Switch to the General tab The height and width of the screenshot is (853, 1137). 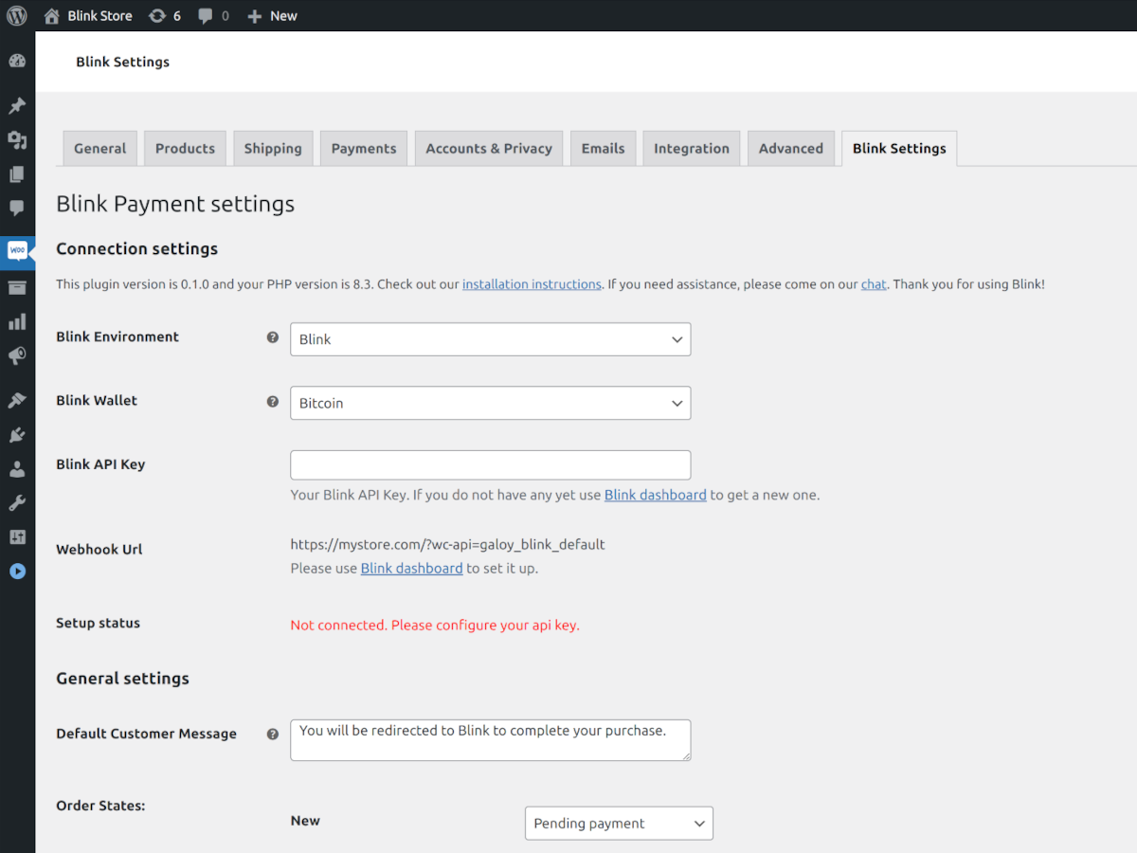click(99, 149)
